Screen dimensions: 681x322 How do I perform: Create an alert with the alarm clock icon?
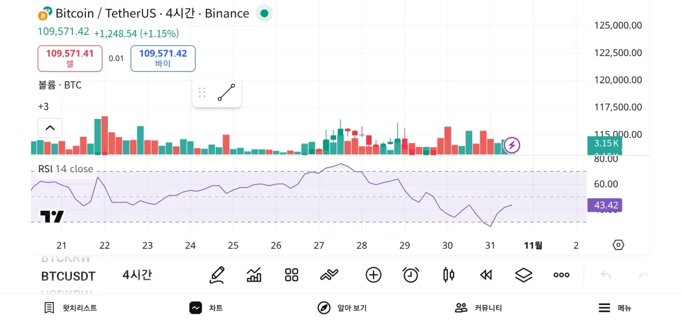(x=411, y=275)
